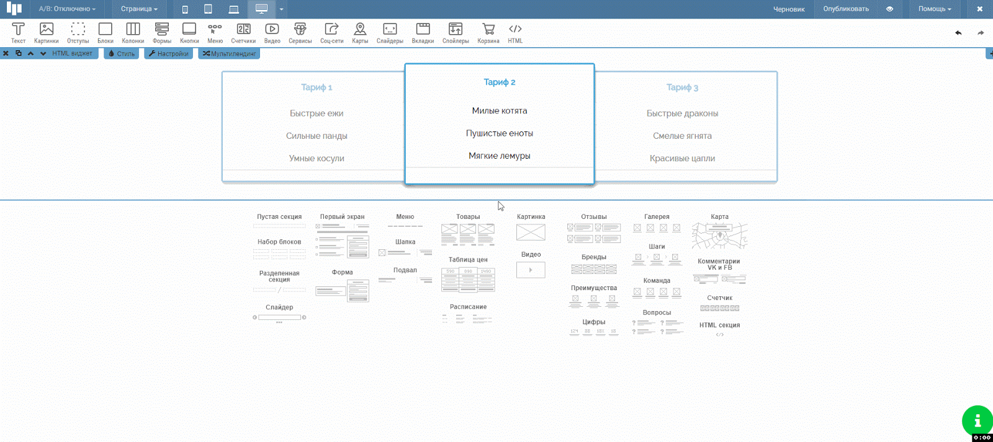Viewport: 993px width, 442px height.
Task: Choose the Колонки columns tool
Action: (133, 32)
